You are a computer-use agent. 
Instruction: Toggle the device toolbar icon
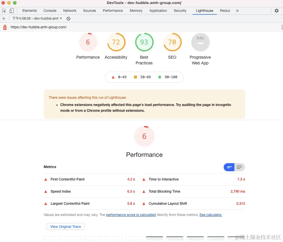pyautogui.click(x=12, y=11)
